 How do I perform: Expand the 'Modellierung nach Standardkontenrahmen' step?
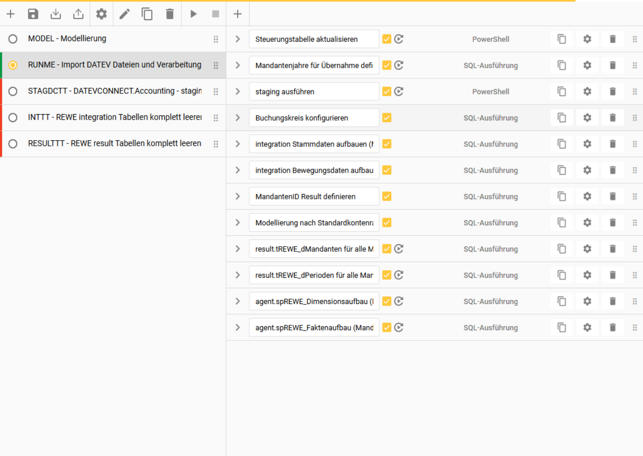click(238, 223)
